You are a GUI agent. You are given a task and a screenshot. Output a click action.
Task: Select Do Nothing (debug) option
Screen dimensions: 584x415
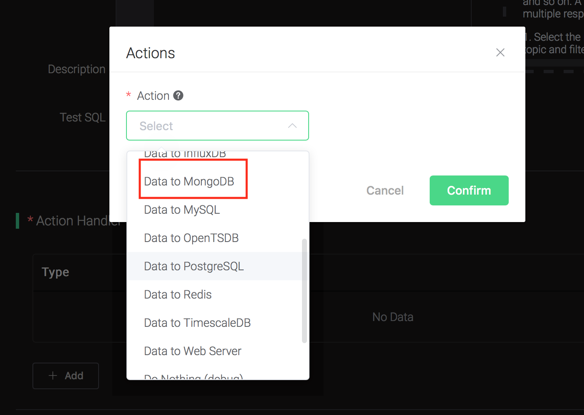pyautogui.click(x=193, y=377)
